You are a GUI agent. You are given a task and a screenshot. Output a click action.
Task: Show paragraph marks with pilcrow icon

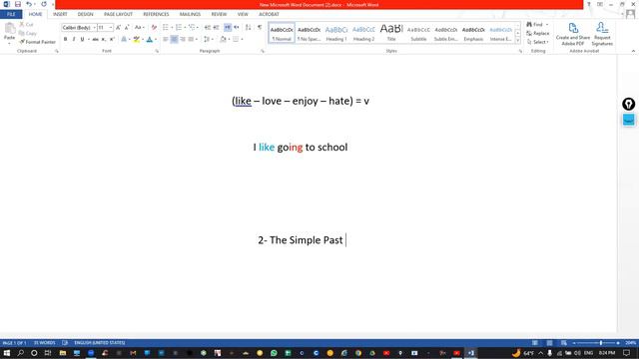260,27
